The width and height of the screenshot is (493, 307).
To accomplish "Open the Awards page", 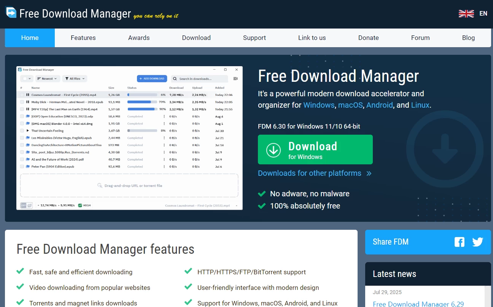I will click(x=139, y=38).
